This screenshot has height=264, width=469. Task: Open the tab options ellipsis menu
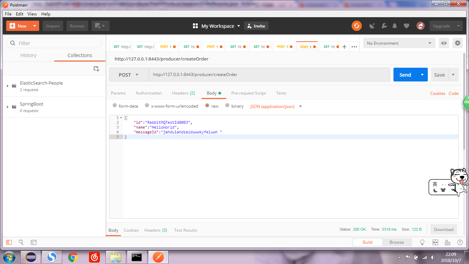pos(354,47)
